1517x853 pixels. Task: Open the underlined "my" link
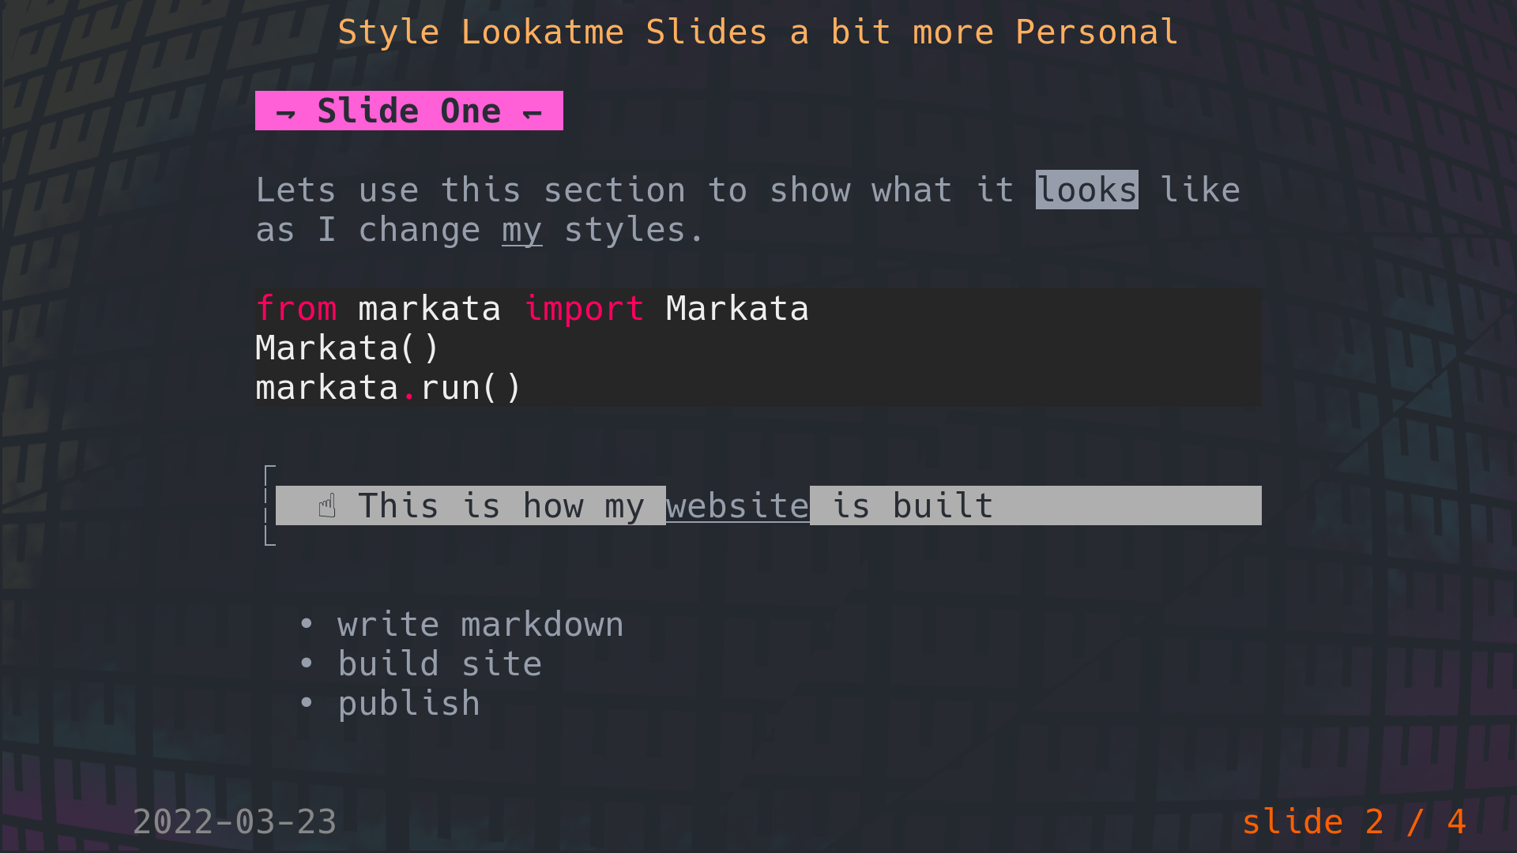[521, 231]
